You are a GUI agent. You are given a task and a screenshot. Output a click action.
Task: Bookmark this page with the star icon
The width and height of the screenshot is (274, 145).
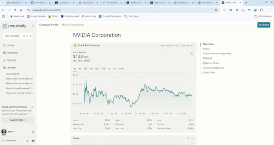[216, 10]
